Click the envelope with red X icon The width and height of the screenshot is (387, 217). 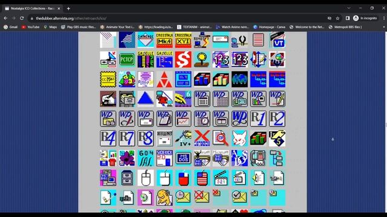coord(202,197)
